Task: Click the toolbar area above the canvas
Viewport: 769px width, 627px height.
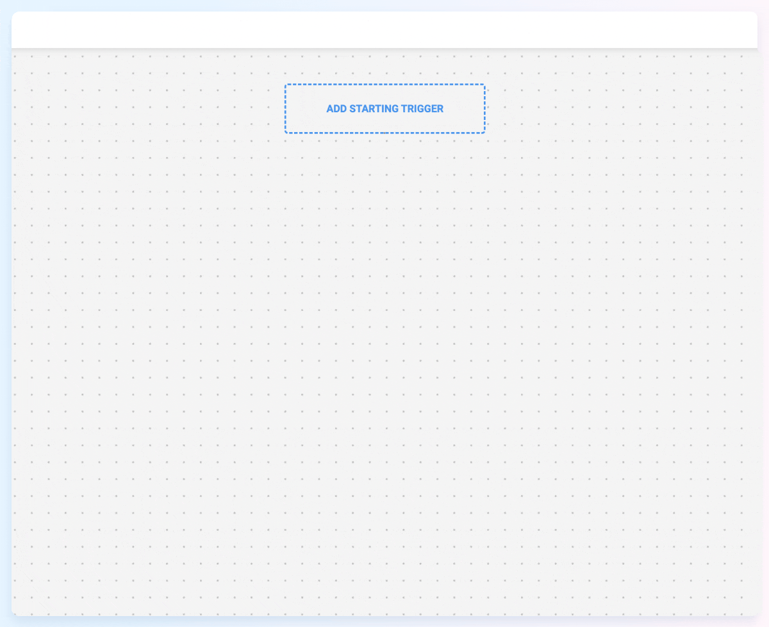Action: [x=384, y=29]
